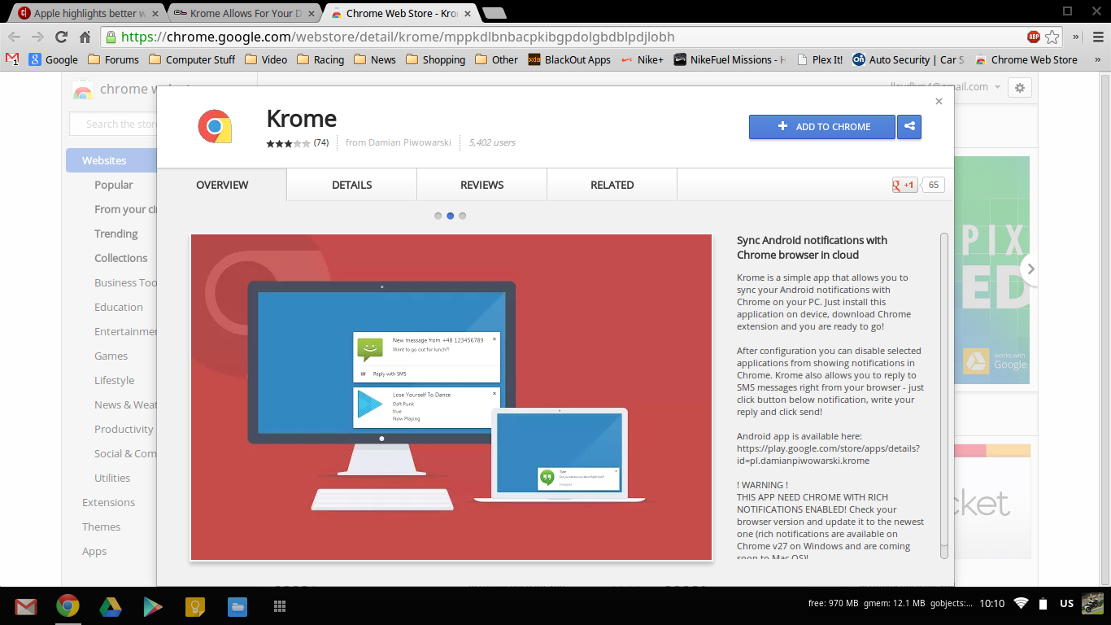The width and height of the screenshot is (1111, 625).
Task: Open the Shopping bookmark folder
Action: coord(435,59)
